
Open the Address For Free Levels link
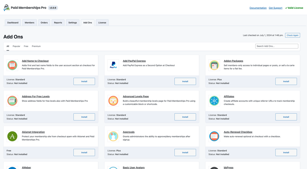pos(36,96)
